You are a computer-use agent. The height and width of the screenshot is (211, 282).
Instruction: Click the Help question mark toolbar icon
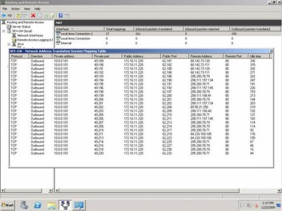click(61, 15)
